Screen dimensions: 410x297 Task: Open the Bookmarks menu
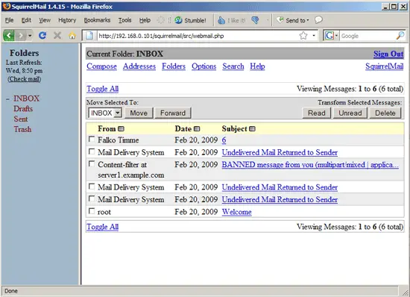tap(97, 20)
